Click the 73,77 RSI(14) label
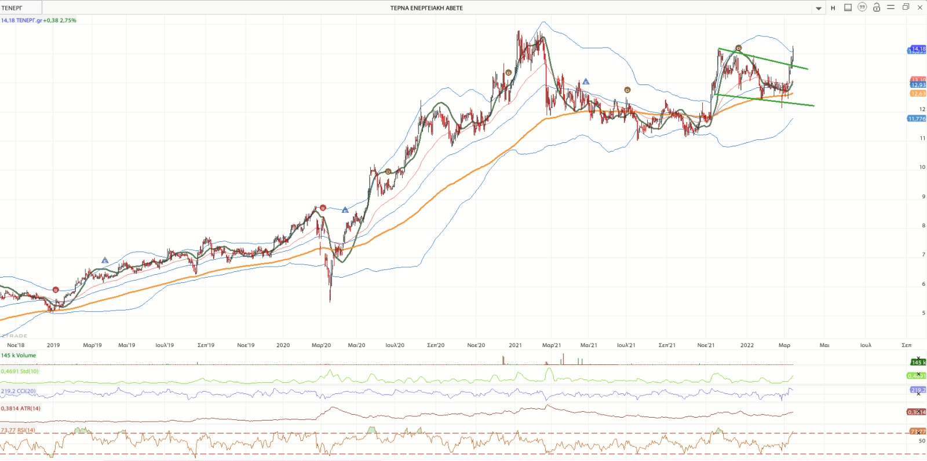The width and height of the screenshot is (927, 461). 18,430
